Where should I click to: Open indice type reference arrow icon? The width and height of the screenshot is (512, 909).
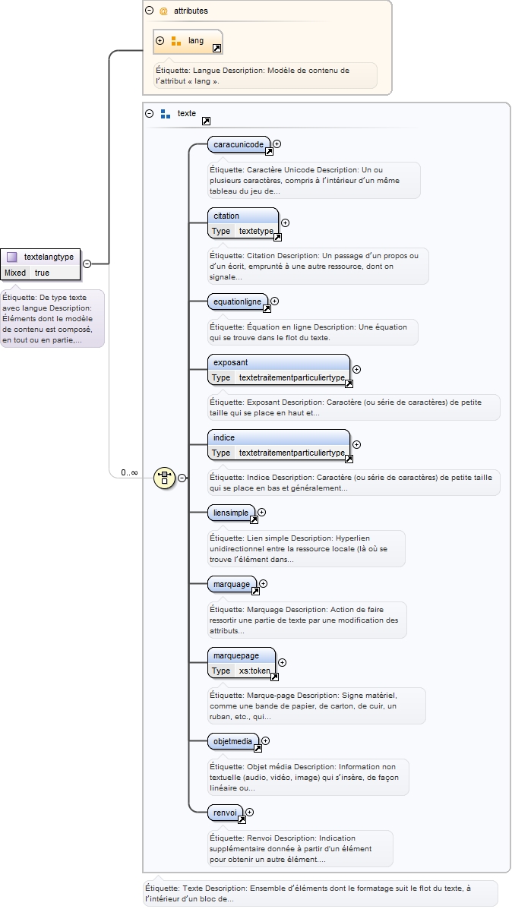(349, 459)
